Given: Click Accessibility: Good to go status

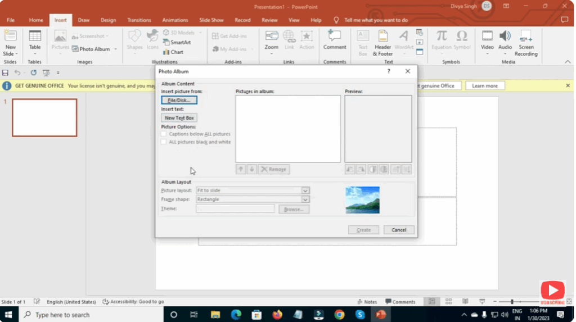Looking at the screenshot, I should point(133,302).
